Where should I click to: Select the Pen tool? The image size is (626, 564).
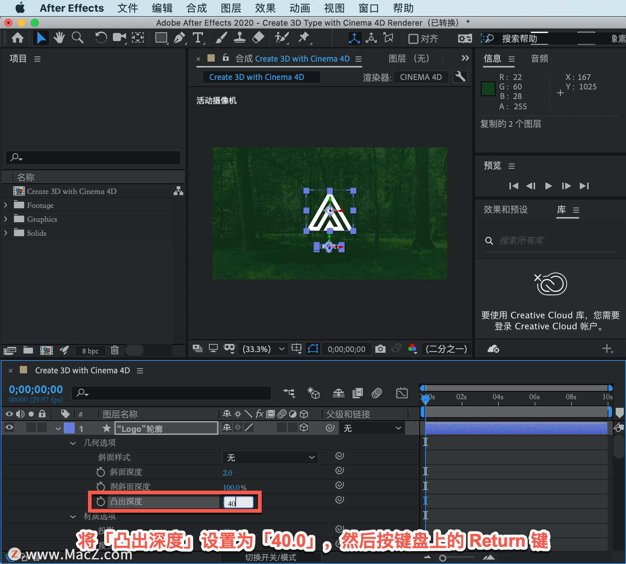[x=180, y=38]
